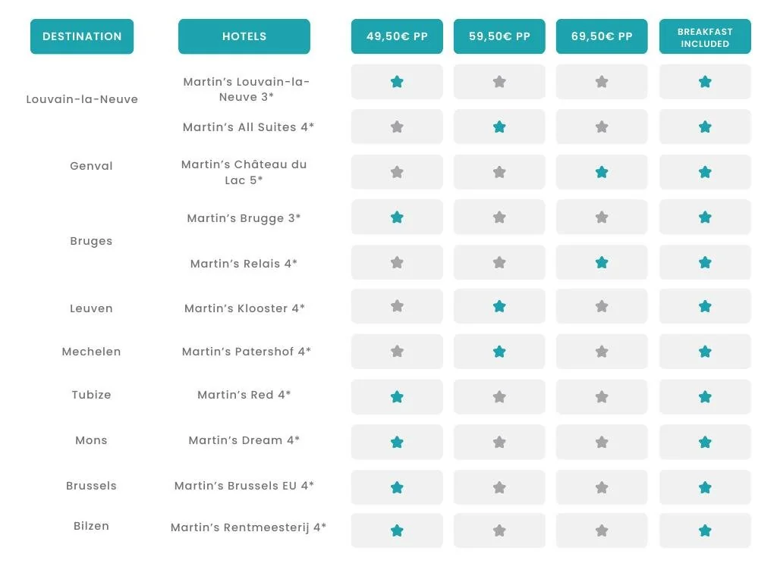Click the teal 69,50€ star for Martin's Relais 4*

[602, 263]
